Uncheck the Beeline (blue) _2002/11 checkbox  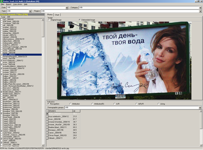2,92
